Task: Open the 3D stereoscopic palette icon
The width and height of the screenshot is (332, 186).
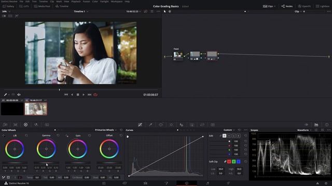Action: tap(213, 125)
